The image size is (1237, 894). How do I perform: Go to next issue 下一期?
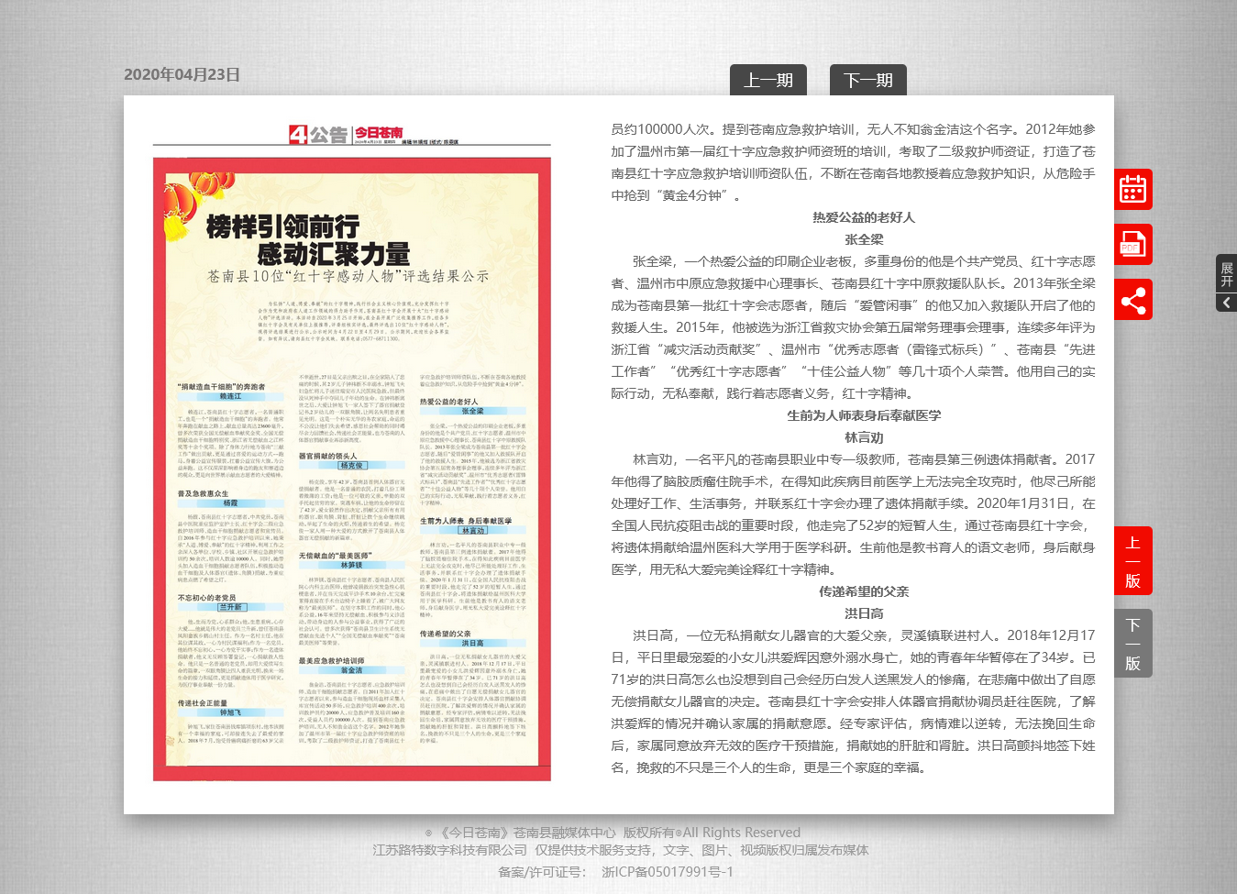click(x=867, y=81)
